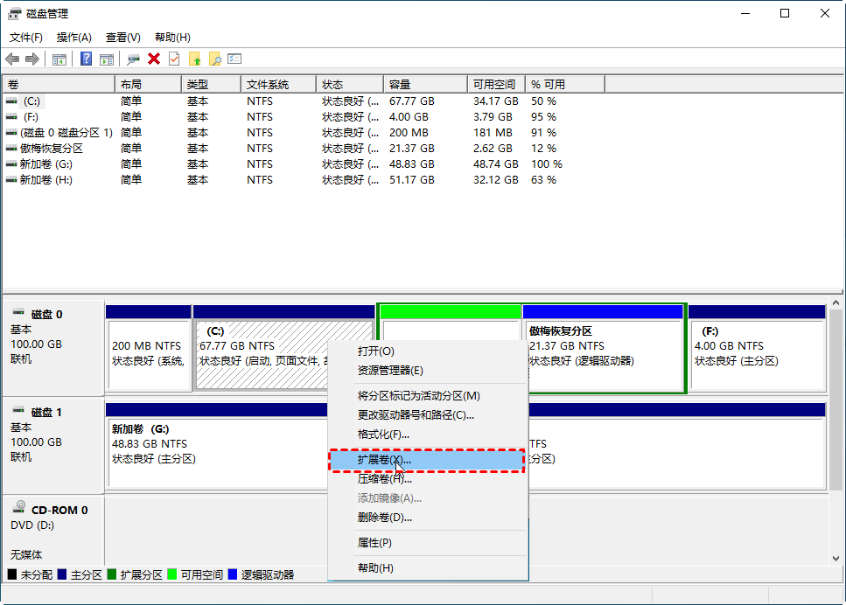846x605 pixels.
Task: Select the (F:) 4.00 GB partition block
Action: [x=757, y=348]
